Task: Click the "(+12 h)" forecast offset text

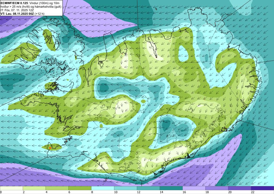Action: 40,14
